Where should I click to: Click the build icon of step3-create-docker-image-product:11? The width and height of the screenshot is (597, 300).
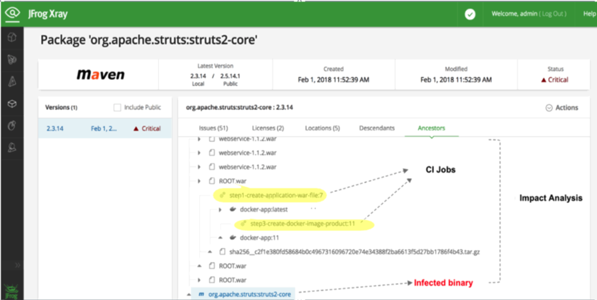coord(243,224)
